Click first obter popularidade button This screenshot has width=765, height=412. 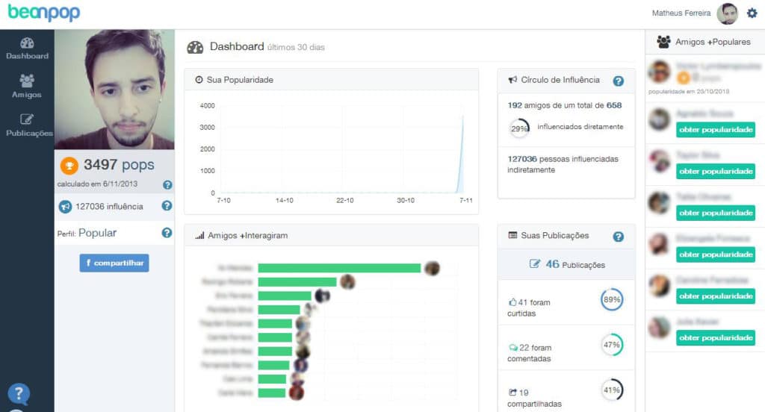(716, 130)
